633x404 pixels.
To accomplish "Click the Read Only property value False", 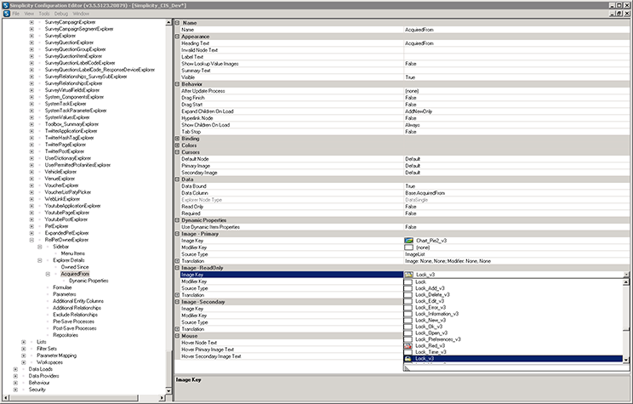I will pos(411,207).
